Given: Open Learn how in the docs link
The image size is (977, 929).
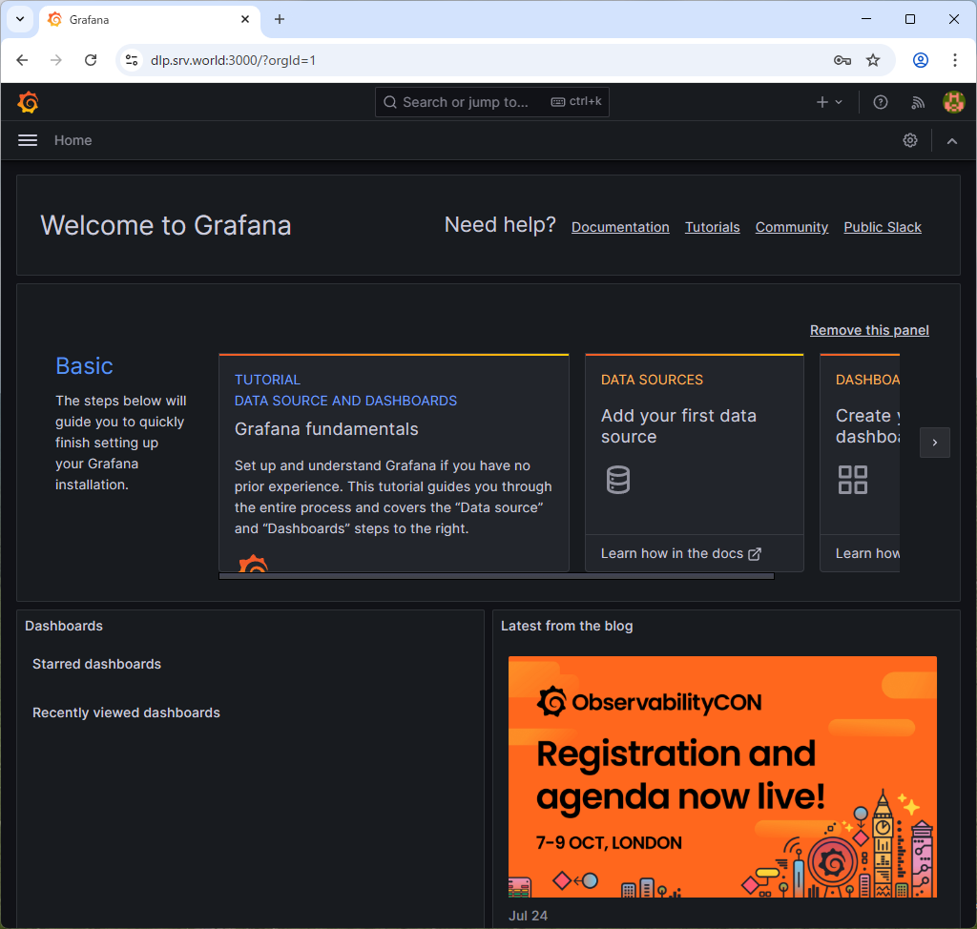Looking at the screenshot, I should coord(680,553).
